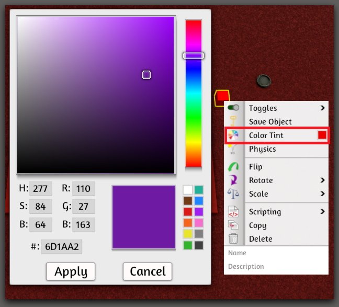Apply the selected purple color
Viewport: 339px width, 307px height.
coord(71,271)
